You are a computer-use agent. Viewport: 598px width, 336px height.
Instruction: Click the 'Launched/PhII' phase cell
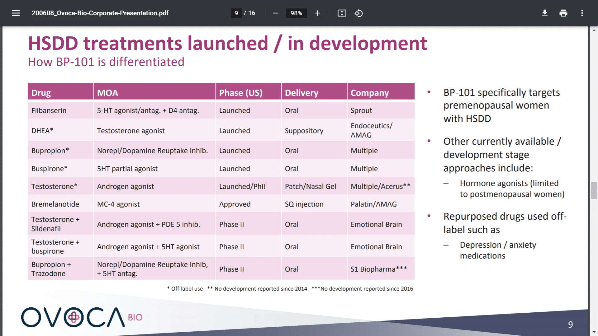coord(249,186)
